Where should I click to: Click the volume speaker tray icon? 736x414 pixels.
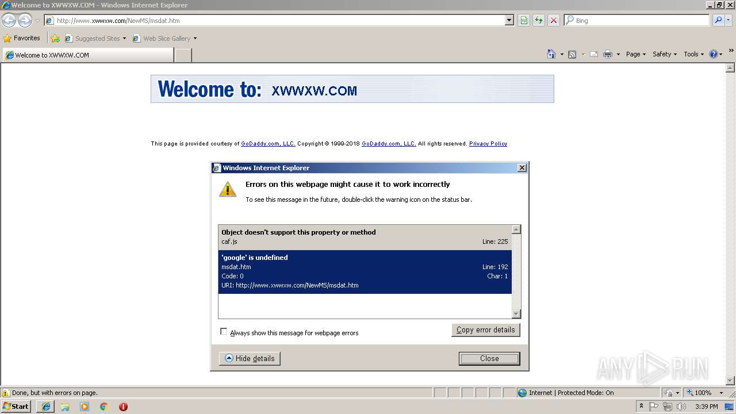click(x=681, y=407)
